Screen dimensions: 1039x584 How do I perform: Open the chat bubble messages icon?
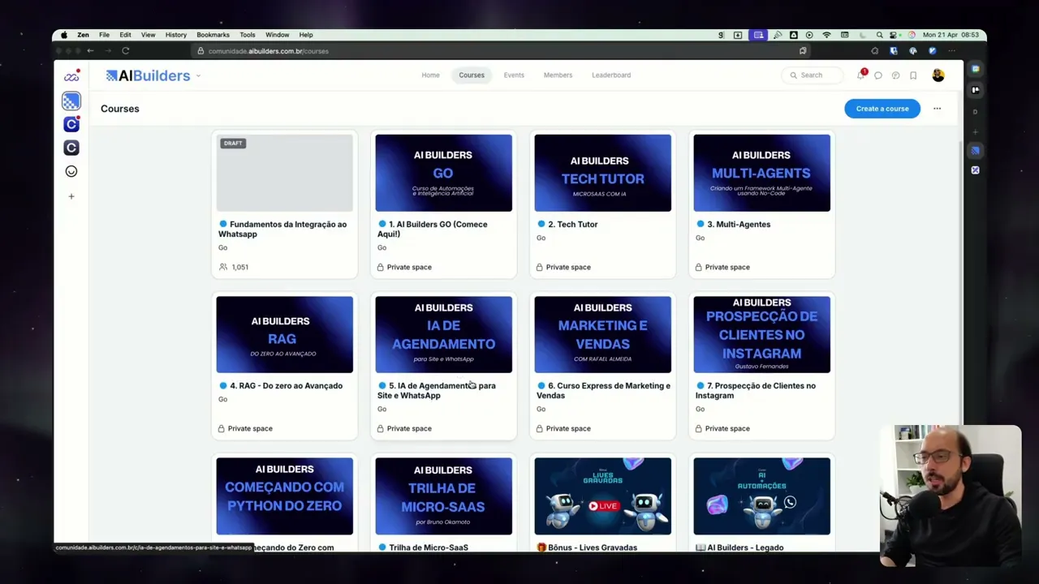coord(878,75)
